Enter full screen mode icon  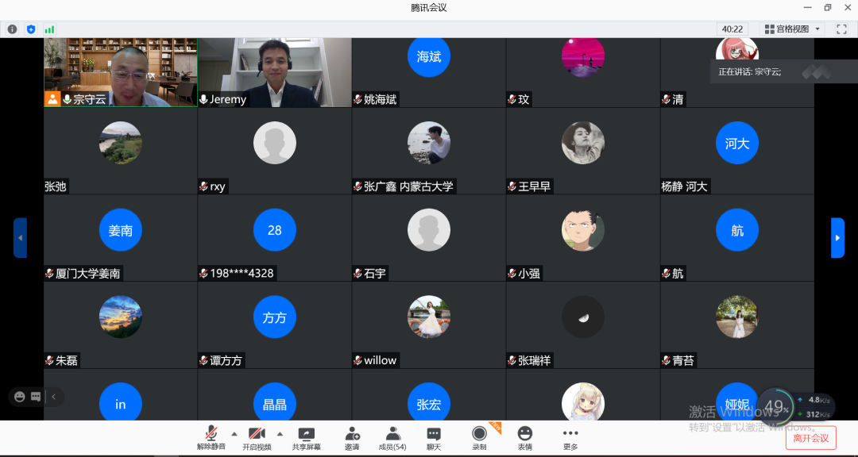[x=841, y=29]
